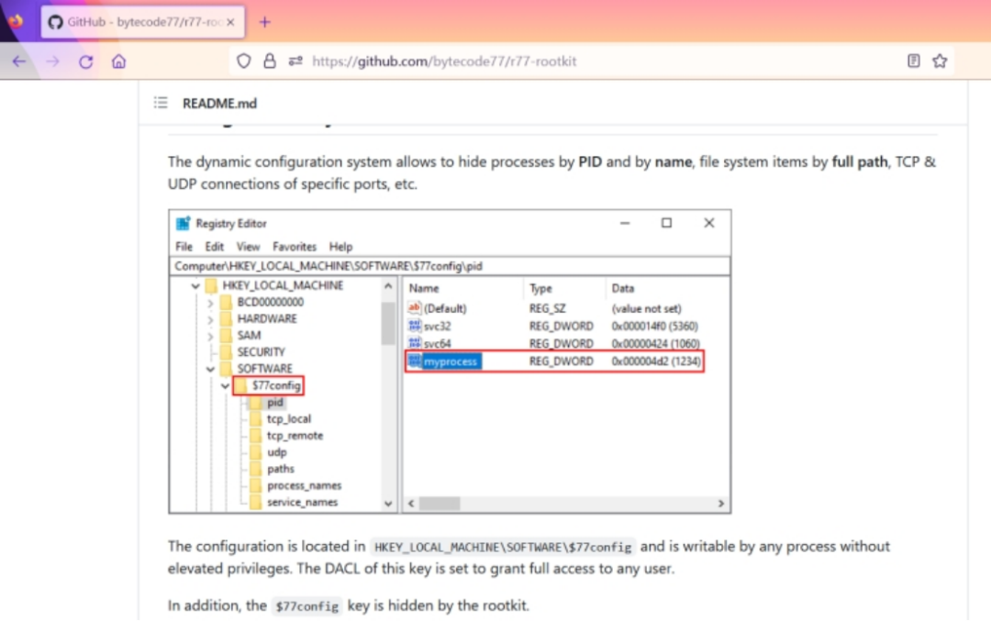Select the GitHub bytecode77/r77-rootkit browser tab
991x621 pixels.
pyautogui.click(x=143, y=22)
